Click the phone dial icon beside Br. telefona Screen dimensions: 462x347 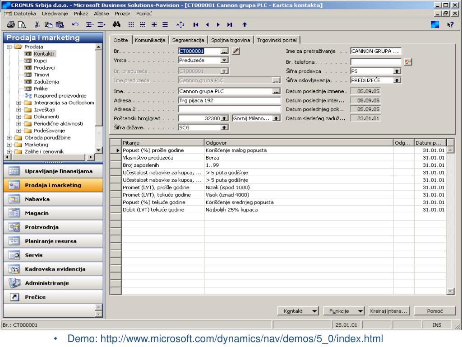coord(408,61)
